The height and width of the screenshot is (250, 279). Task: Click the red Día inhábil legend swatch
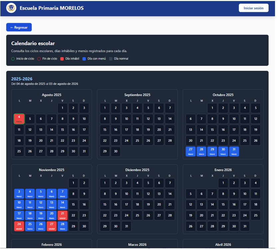(x=62, y=59)
